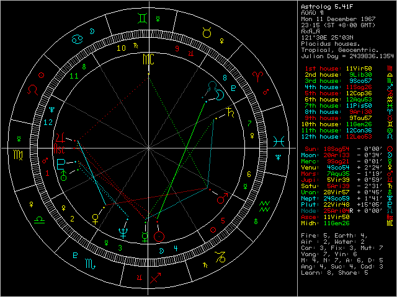This screenshot has width=397, height=297.
Task: Click the house number 4 in the wheel
Action: coord(176,249)
